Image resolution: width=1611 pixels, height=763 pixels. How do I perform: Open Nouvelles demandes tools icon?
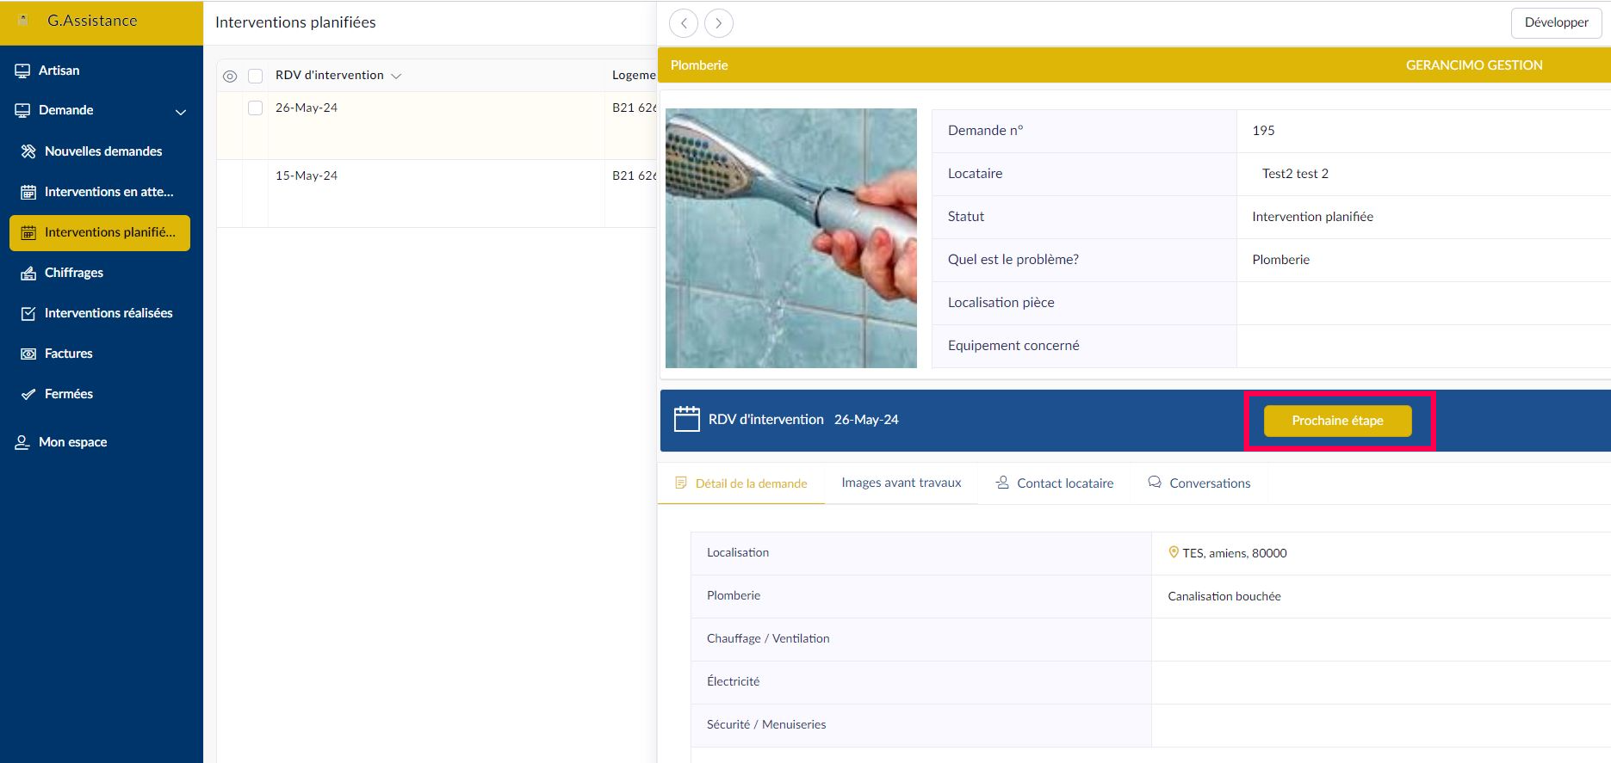pos(28,151)
